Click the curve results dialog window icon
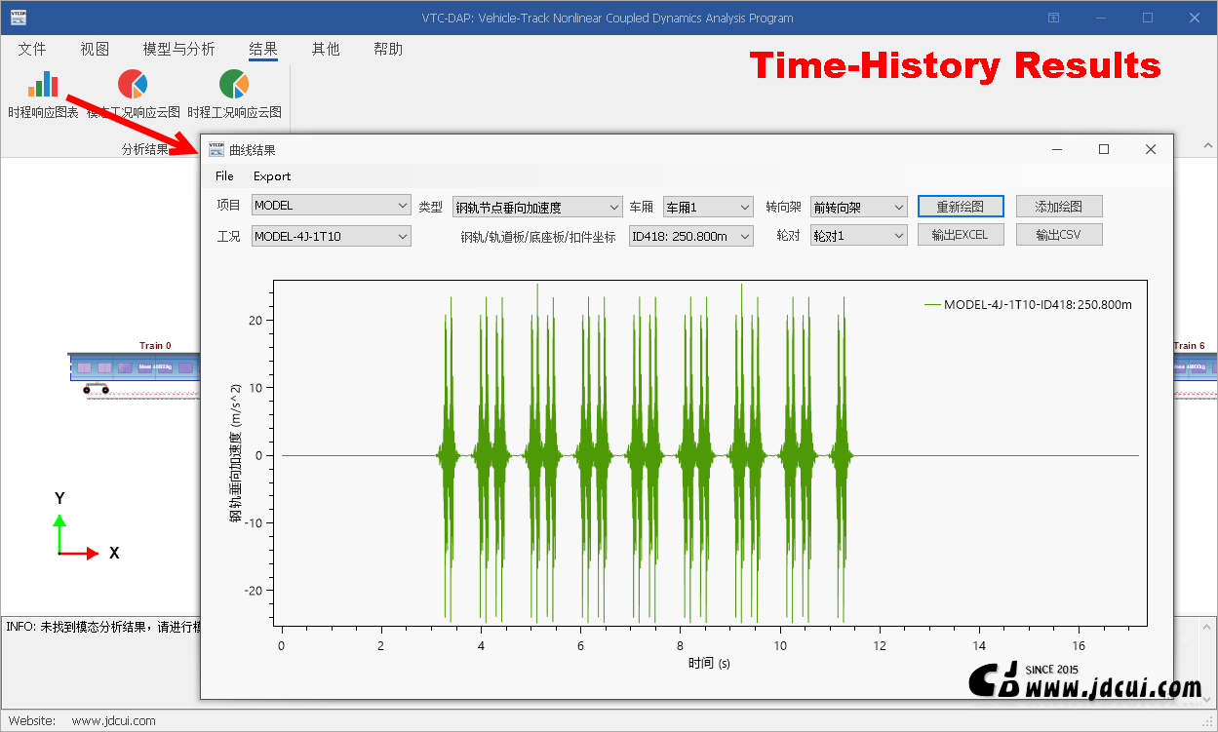 216,149
